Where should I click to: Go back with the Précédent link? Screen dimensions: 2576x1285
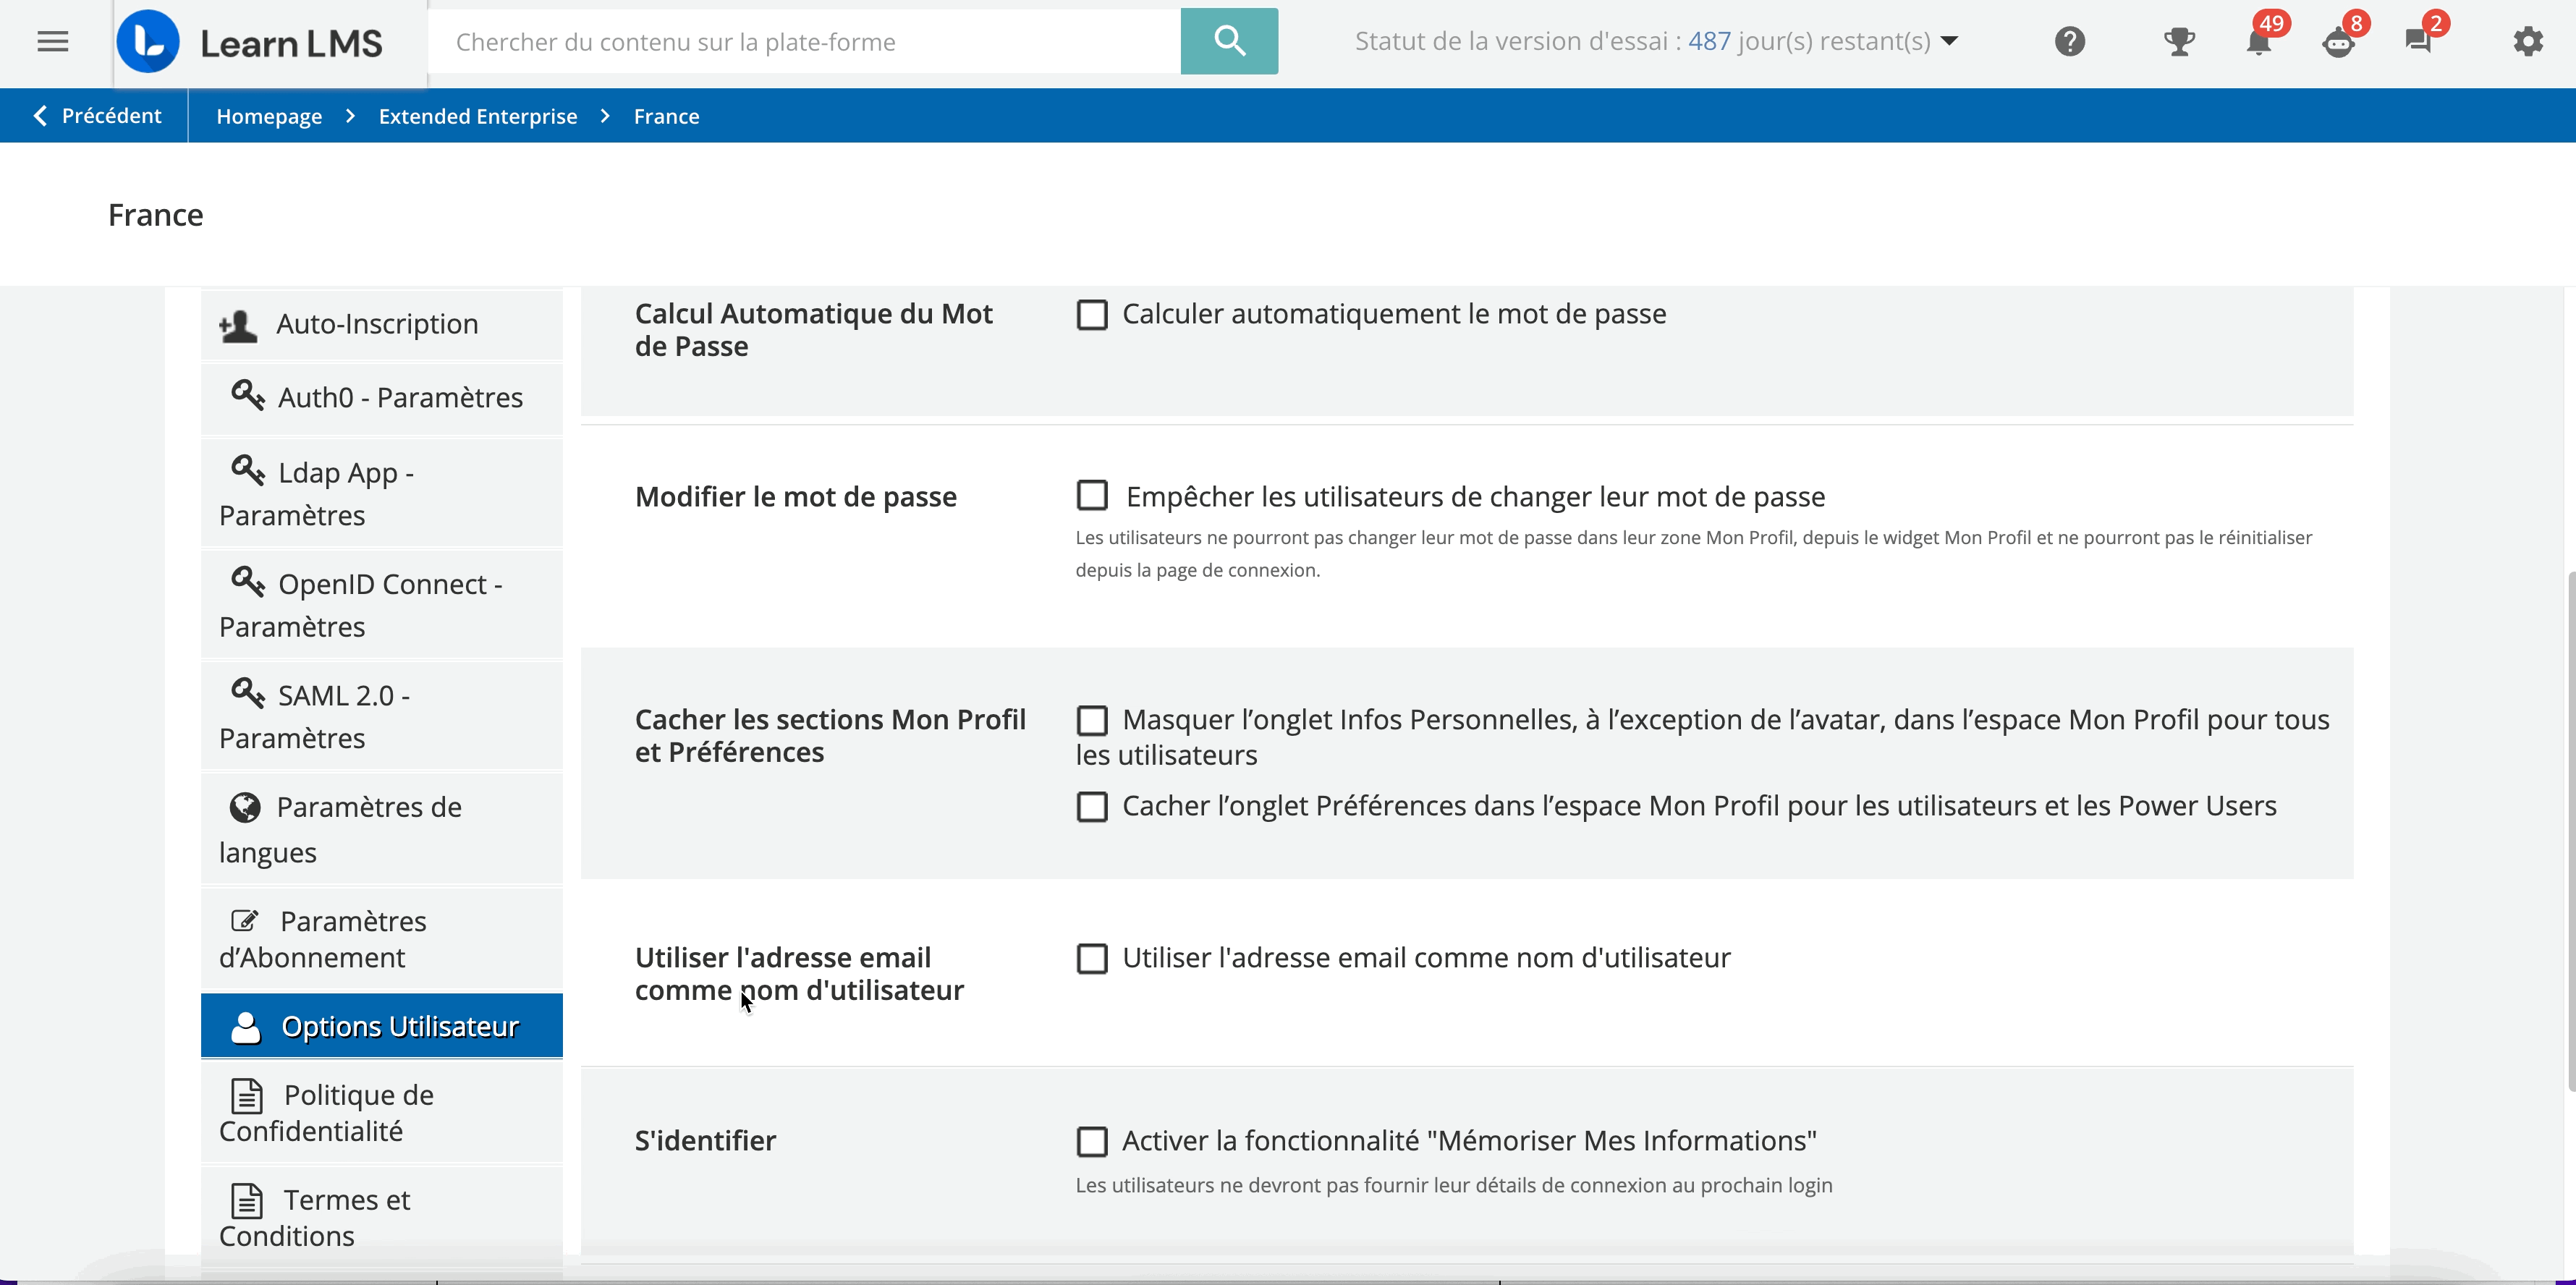pos(97,116)
